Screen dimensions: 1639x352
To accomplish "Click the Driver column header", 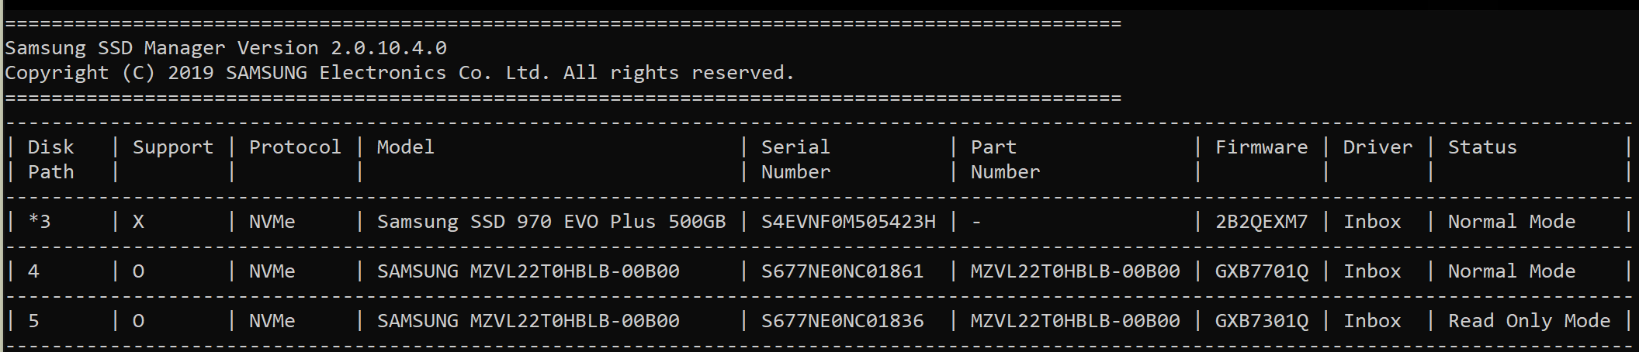I will [x=1377, y=147].
